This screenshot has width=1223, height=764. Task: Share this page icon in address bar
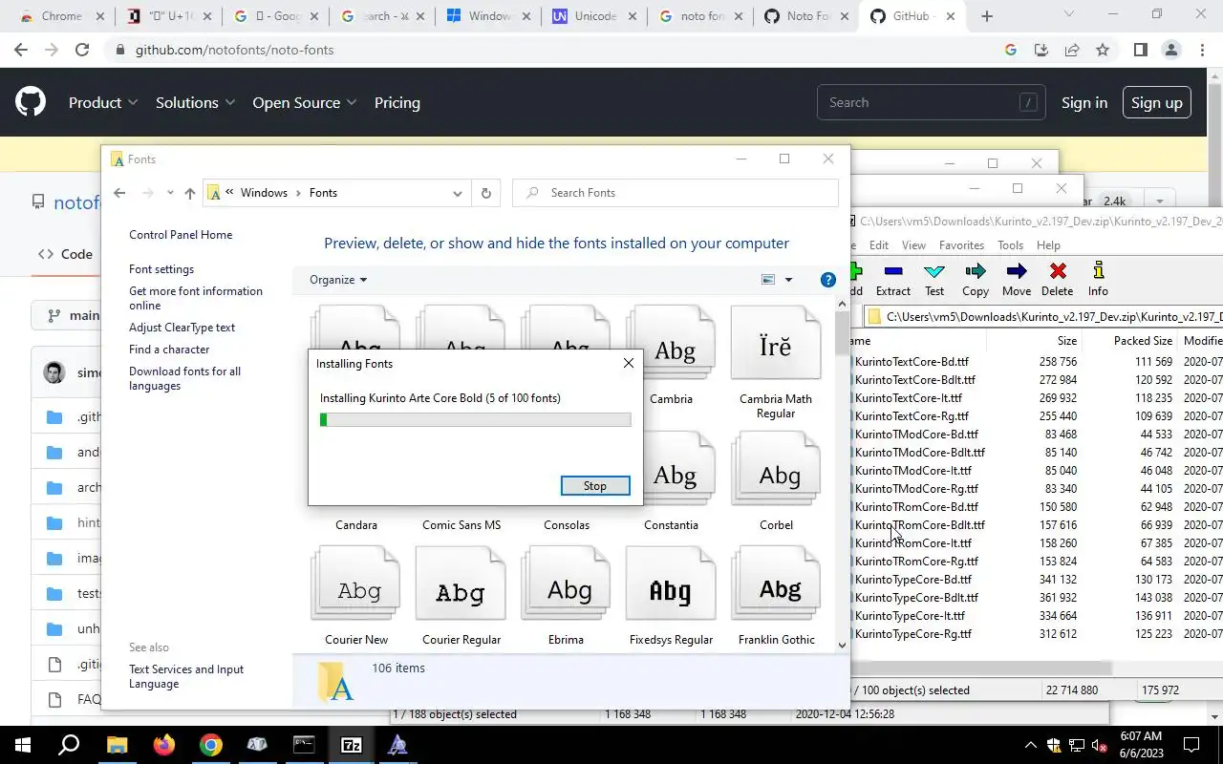coord(1072,50)
